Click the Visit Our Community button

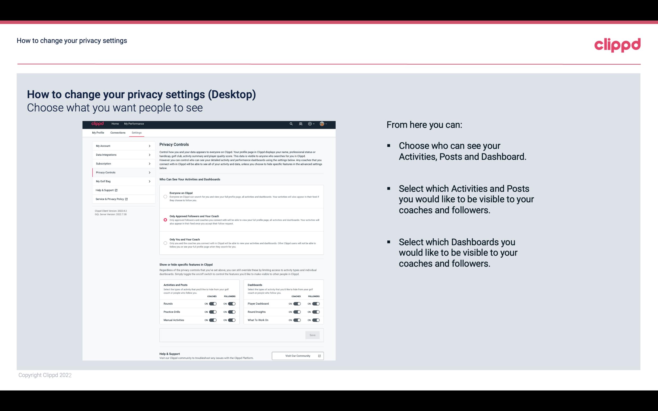[297, 356]
